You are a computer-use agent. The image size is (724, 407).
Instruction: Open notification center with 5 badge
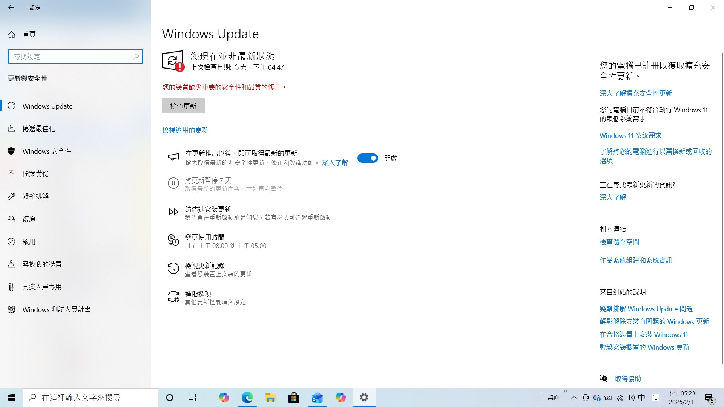click(709, 398)
